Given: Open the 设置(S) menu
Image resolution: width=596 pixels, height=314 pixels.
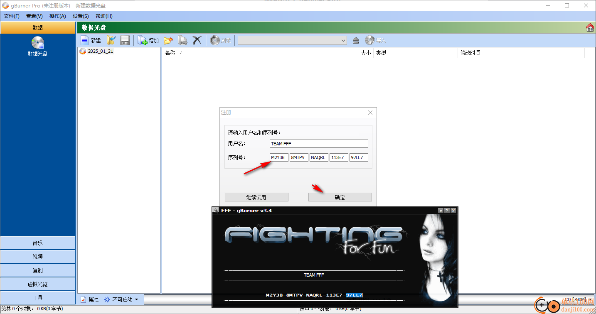Looking at the screenshot, I should click(x=81, y=16).
